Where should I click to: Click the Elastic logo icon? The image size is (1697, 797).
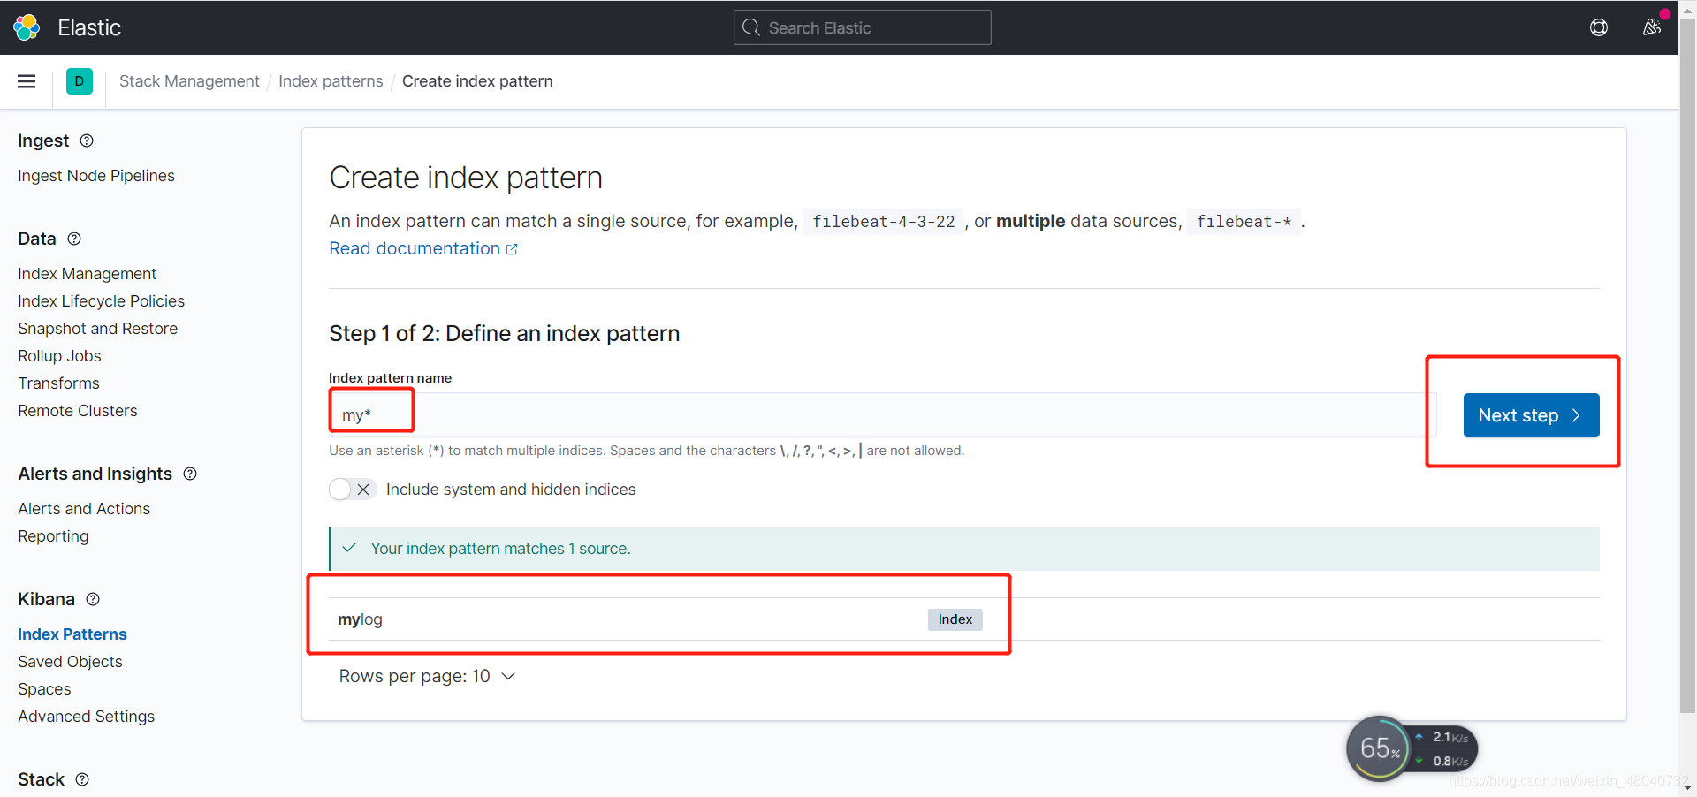tap(27, 27)
